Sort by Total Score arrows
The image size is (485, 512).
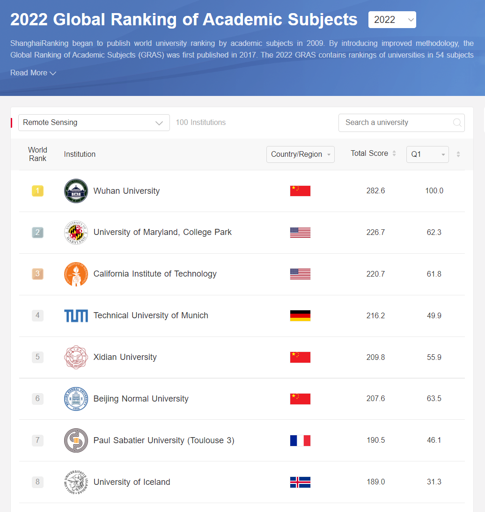pos(394,154)
